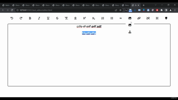Switch to the first browser tab
The image size is (178, 100).
point(6,5)
